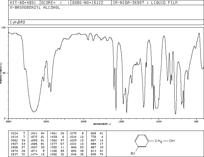Click the 2000 wavenumber axis label
Screen dimensions: 204x157
[x=84, y=122]
